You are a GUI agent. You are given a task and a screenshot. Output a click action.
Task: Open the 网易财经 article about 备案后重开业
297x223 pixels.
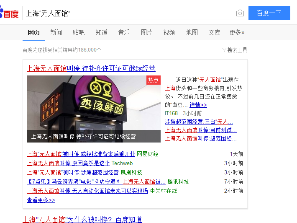click(x=81, y=154)
